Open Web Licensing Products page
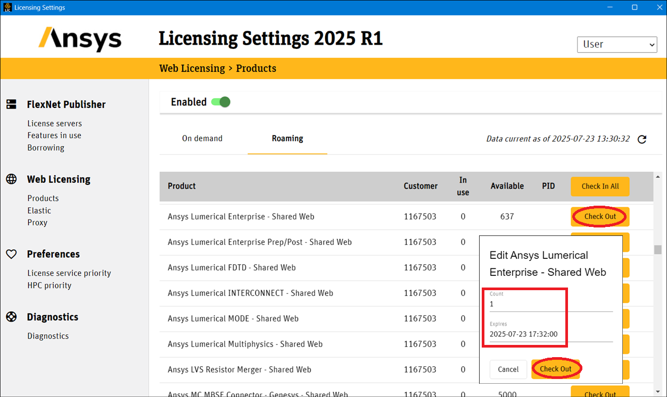667x397 pixels. click(x=43, y=198)
